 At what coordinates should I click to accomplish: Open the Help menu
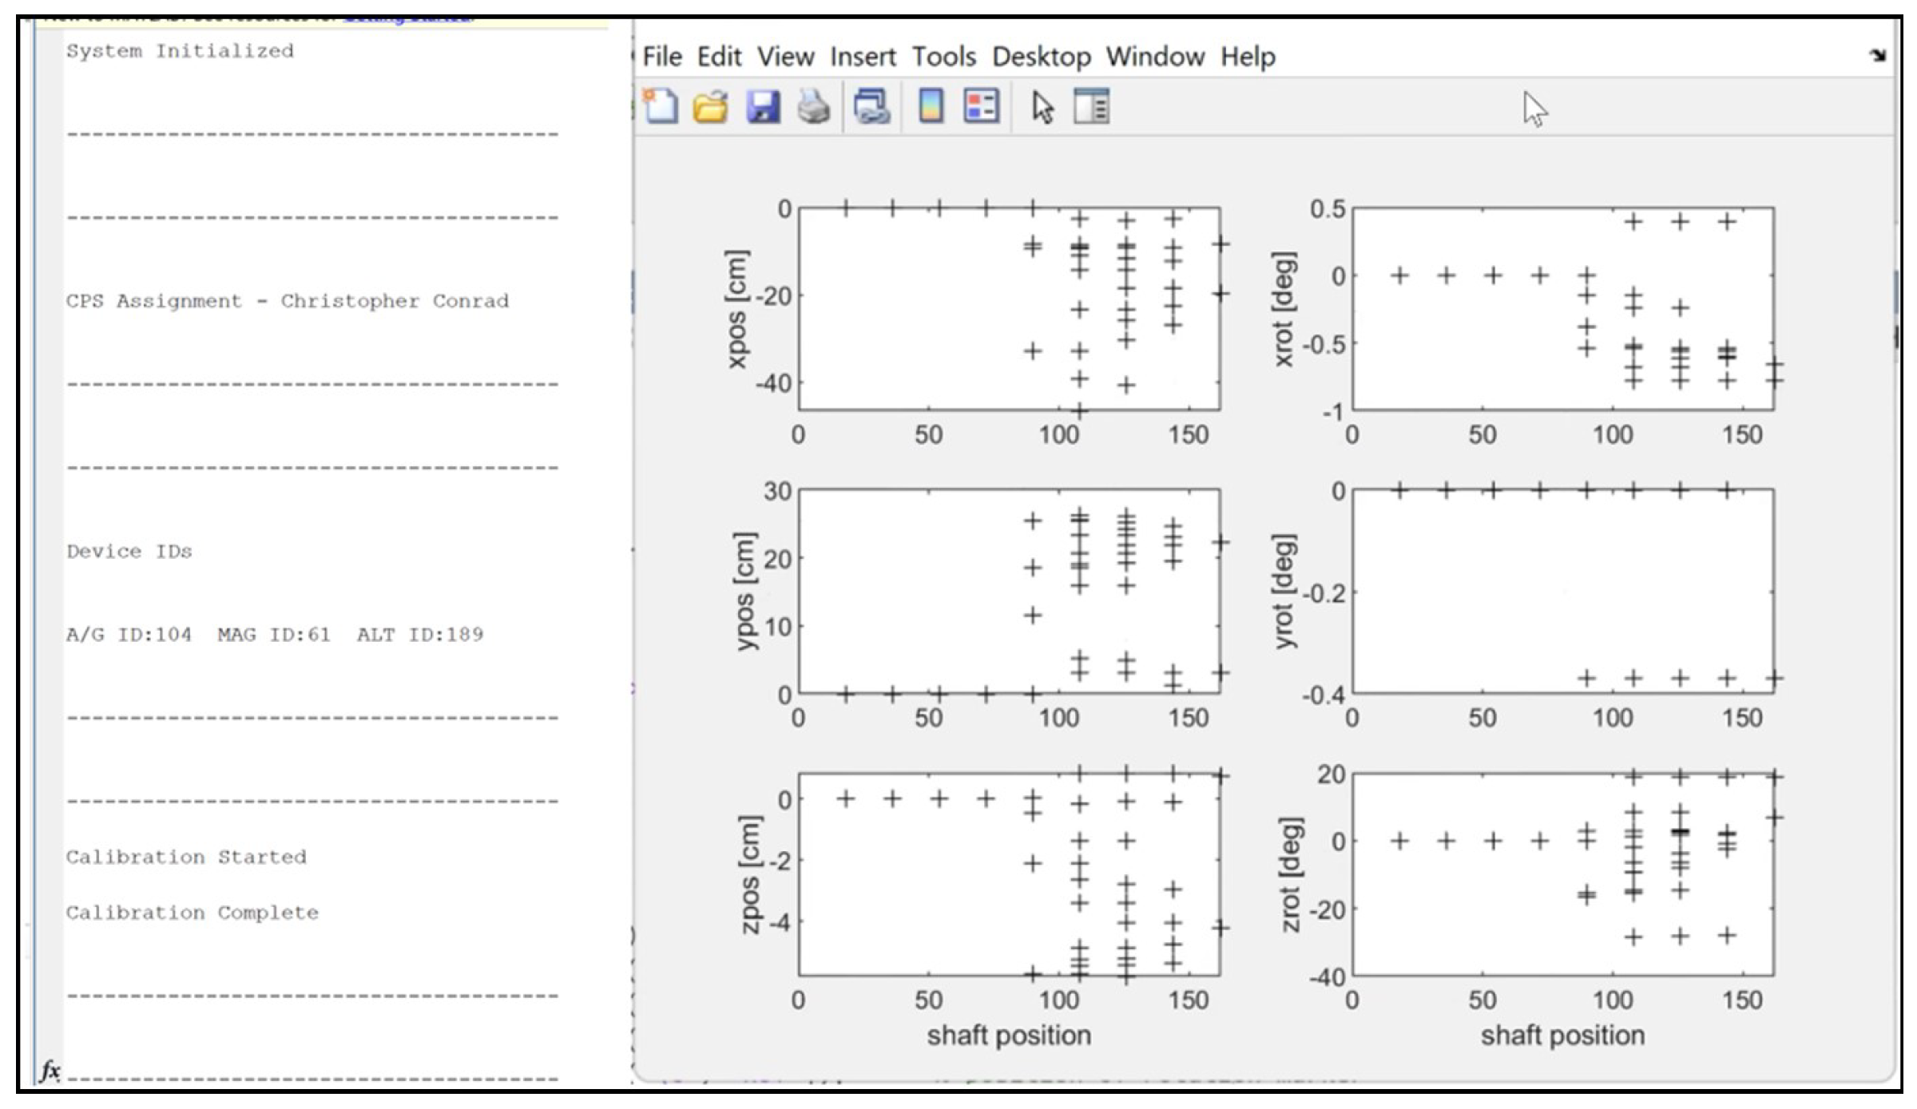coord(1248,57)
